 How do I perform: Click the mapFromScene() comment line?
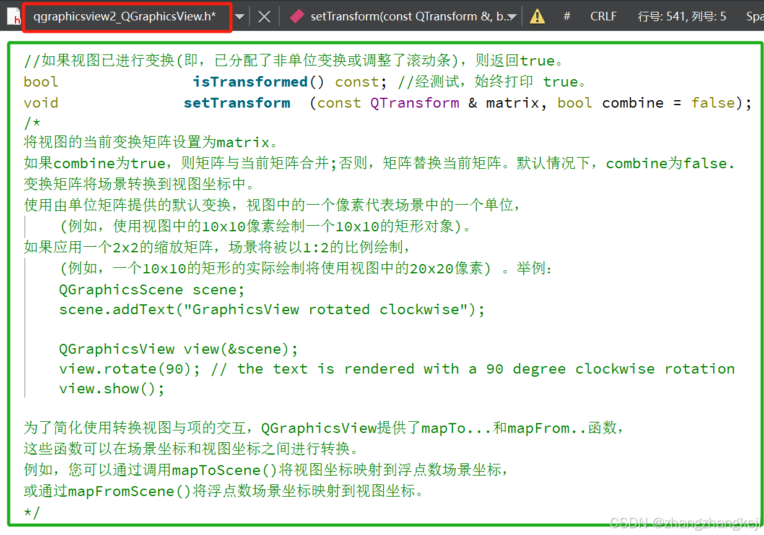tap(225, 491)
